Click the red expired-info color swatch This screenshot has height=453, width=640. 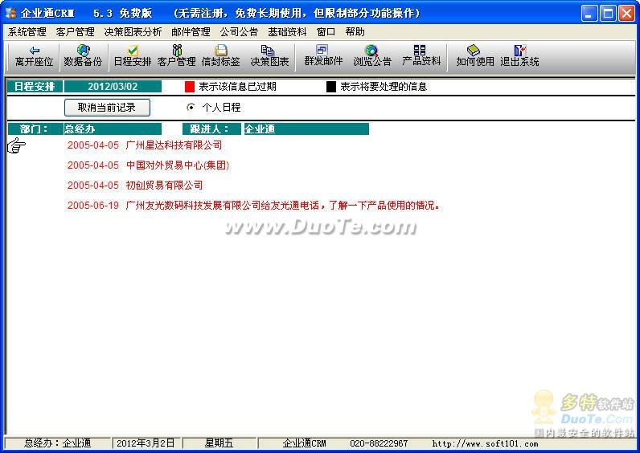point(190,87)
